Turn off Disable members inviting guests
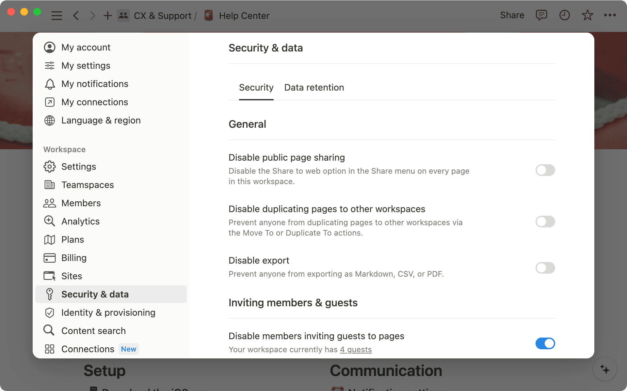 click(x=545, y=343)
